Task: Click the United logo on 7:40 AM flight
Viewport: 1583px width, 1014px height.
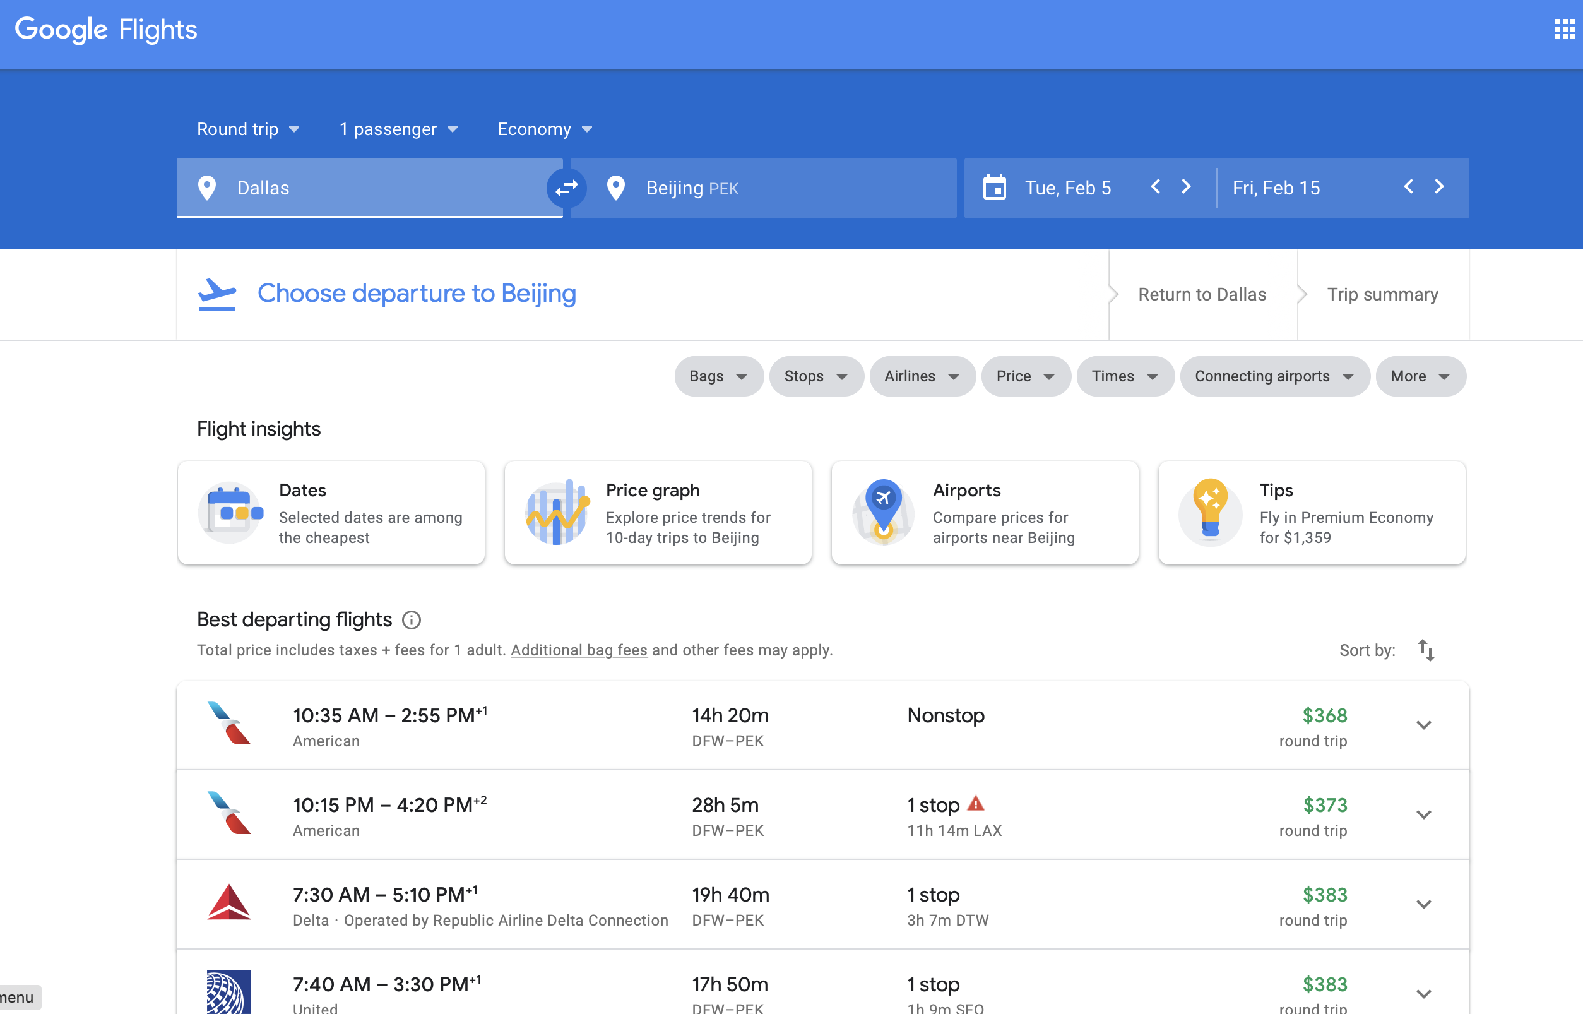Action: (229, 992)
